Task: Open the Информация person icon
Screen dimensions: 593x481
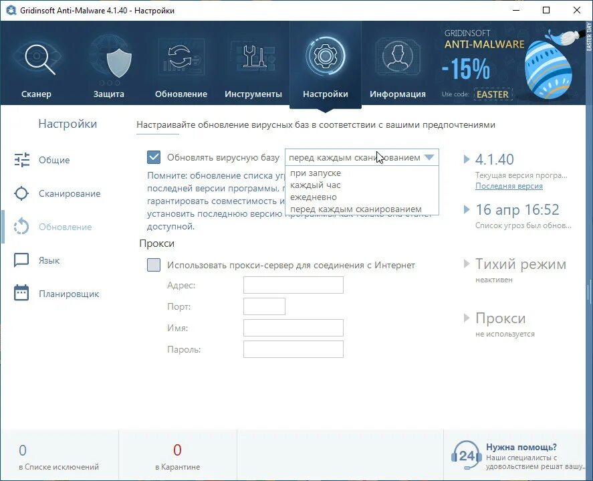Action: (398, 57)
